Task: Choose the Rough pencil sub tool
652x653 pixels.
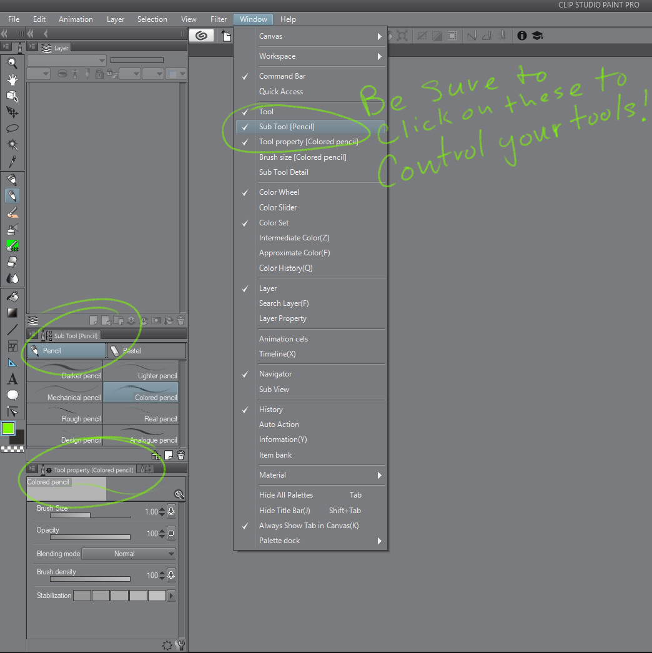Action: [64, 414]
